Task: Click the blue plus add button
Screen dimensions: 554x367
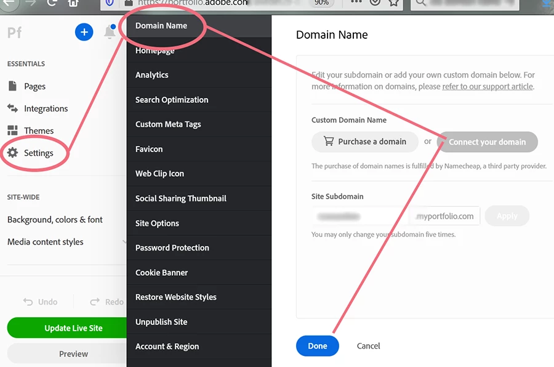Action: coord(84,32)
